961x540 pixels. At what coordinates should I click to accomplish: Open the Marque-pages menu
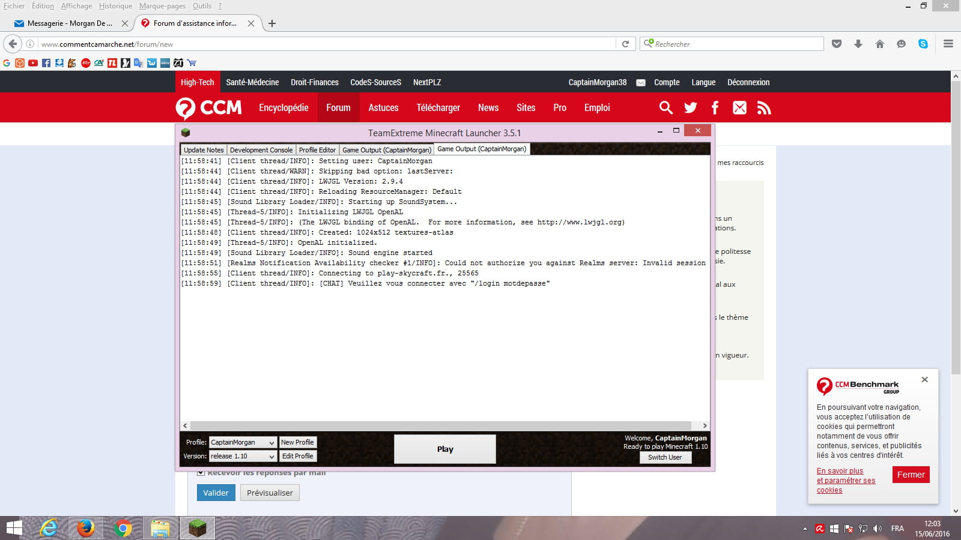(162, 6)
